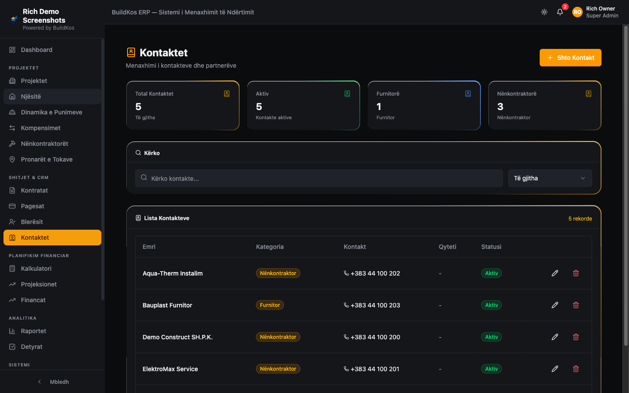Go to Projeksionet
Viewport: 629px width, 393px height.
coord(52,284)
